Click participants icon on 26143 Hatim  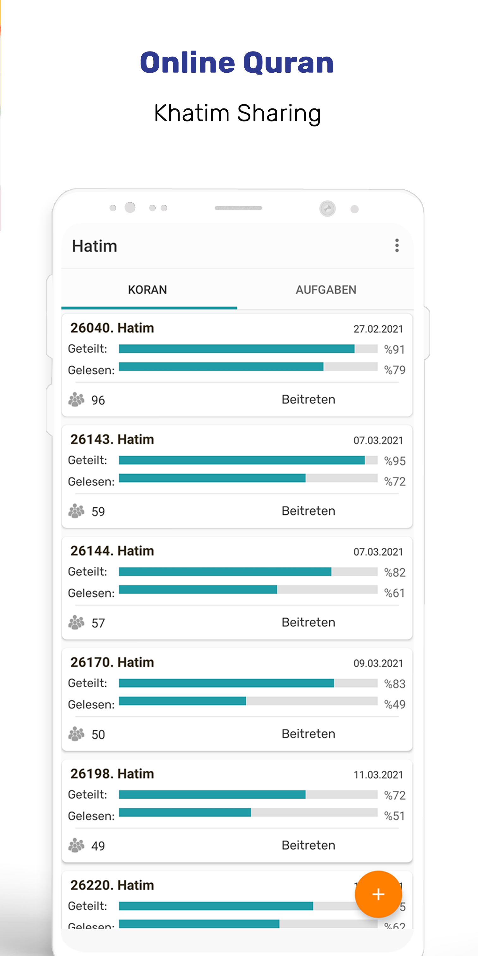(x=77, y=511)
